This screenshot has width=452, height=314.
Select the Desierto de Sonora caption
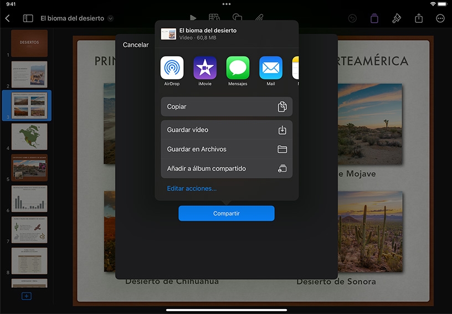(x=336, y=281)
